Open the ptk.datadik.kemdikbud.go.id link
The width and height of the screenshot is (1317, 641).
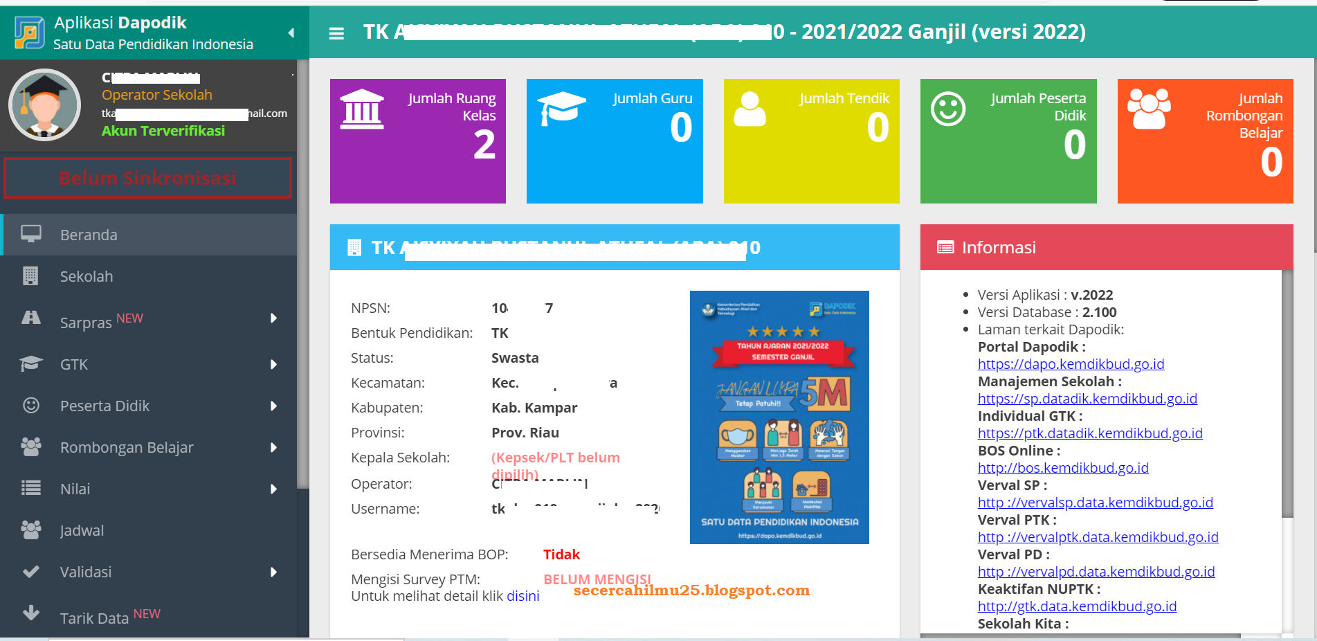1090,433
